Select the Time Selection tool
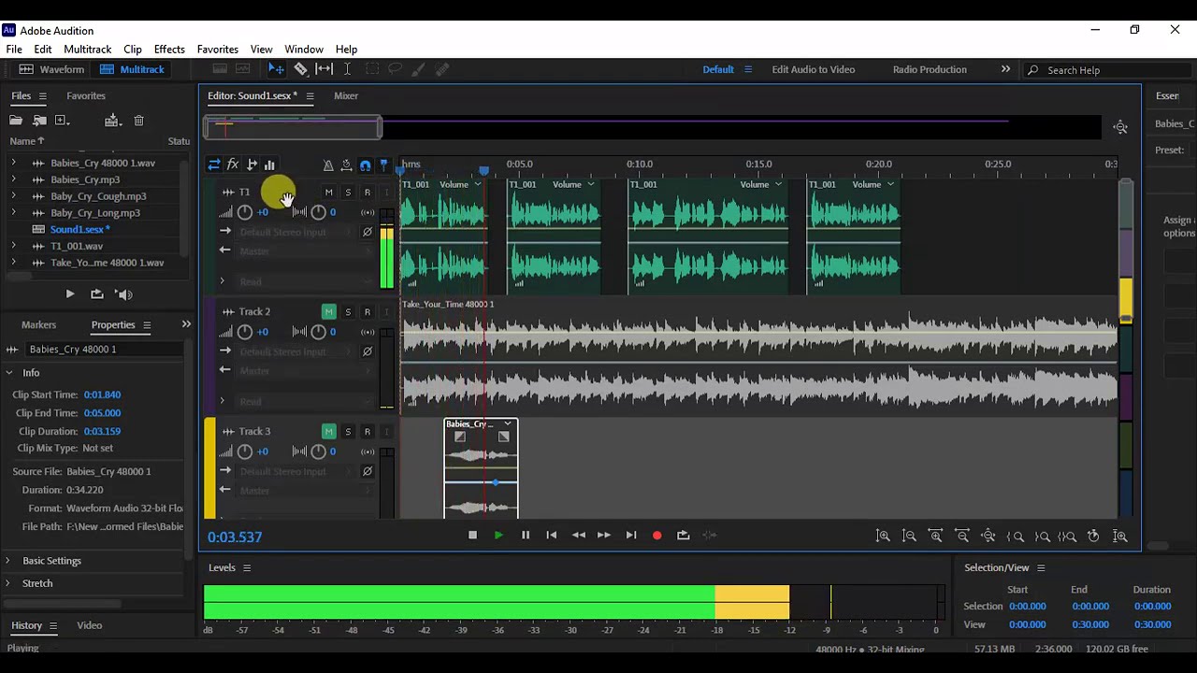 [347, 69]
